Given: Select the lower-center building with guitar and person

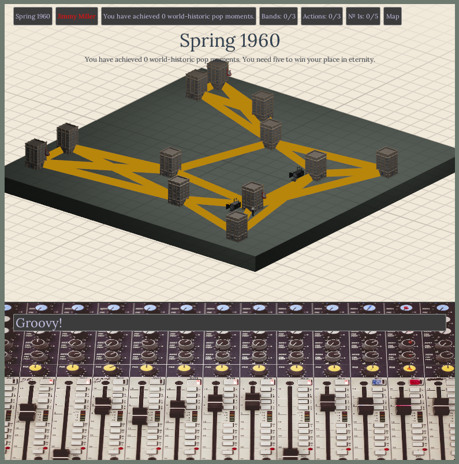Looking at the screenshot, I should 252,197.
